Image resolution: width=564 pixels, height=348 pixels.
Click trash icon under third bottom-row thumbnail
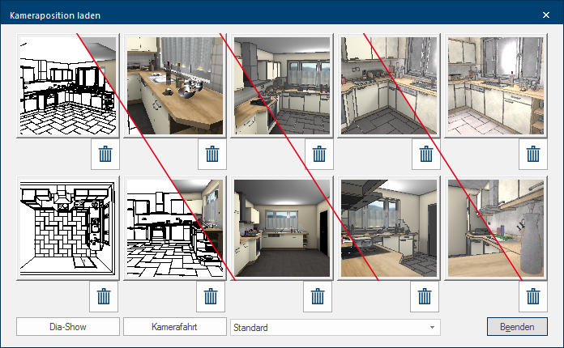click(318, 297)
